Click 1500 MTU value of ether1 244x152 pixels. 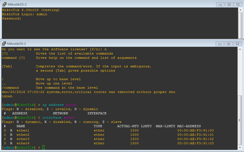[x=134, y=130]
